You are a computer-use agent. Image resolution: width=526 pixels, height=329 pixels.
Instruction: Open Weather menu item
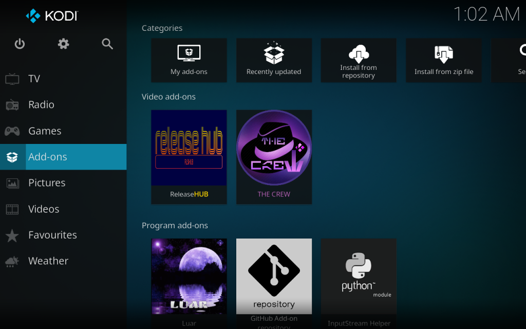(x=48, y=261)
